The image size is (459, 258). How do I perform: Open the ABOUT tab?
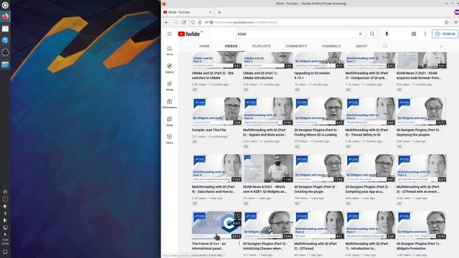click(x=361, y=46)
